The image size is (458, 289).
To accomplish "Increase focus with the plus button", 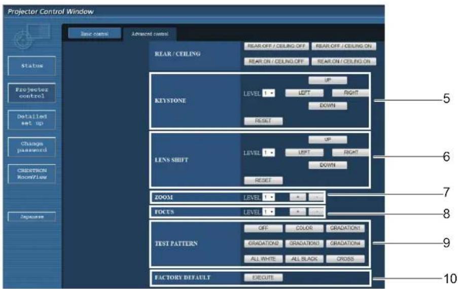I will click(x=298, y=212).
